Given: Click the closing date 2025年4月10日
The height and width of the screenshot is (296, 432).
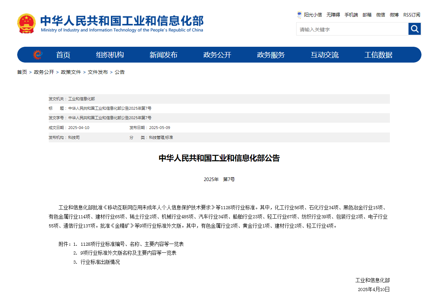Looking at the screenshot, I should [x=374, y=289].
